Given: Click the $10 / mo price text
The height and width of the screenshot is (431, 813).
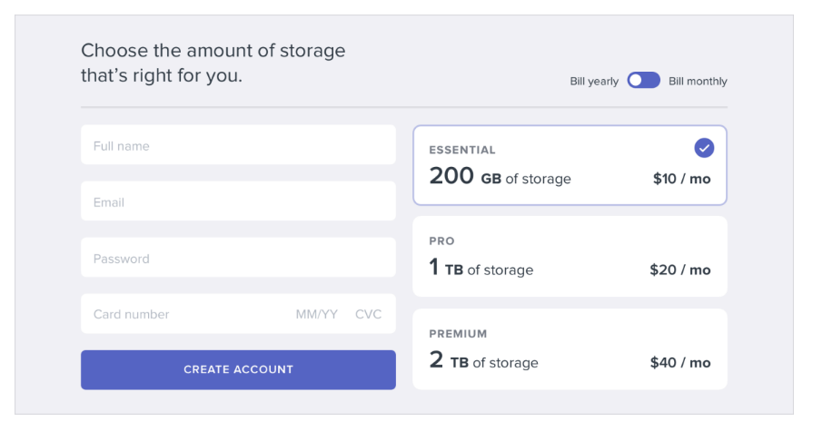Looking at the screenshot, I should coord(681,179).
